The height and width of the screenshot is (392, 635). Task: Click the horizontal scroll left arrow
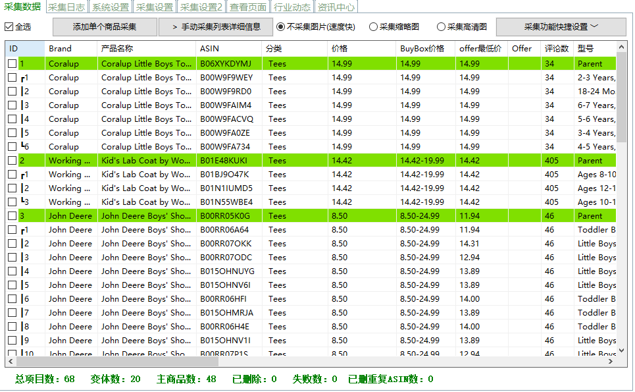pos(11,361)
